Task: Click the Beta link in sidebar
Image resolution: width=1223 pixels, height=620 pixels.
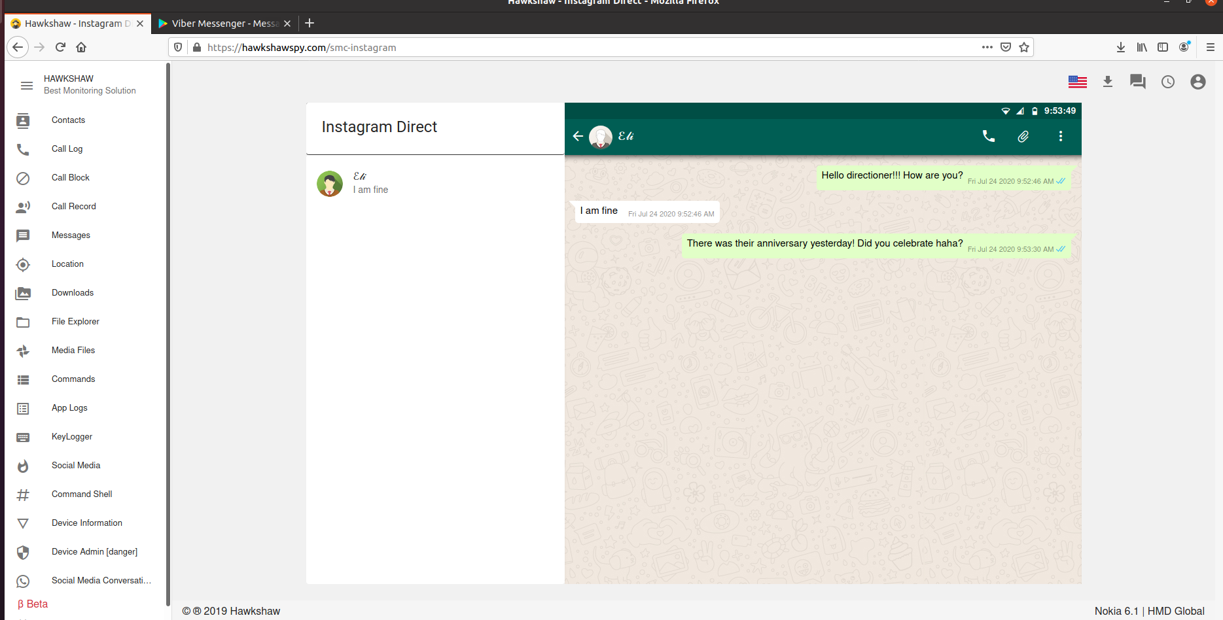Action: (x=33, y=604)
